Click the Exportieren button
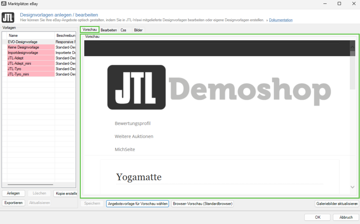The height and width of the screenshot is (224, 360). 14,203
